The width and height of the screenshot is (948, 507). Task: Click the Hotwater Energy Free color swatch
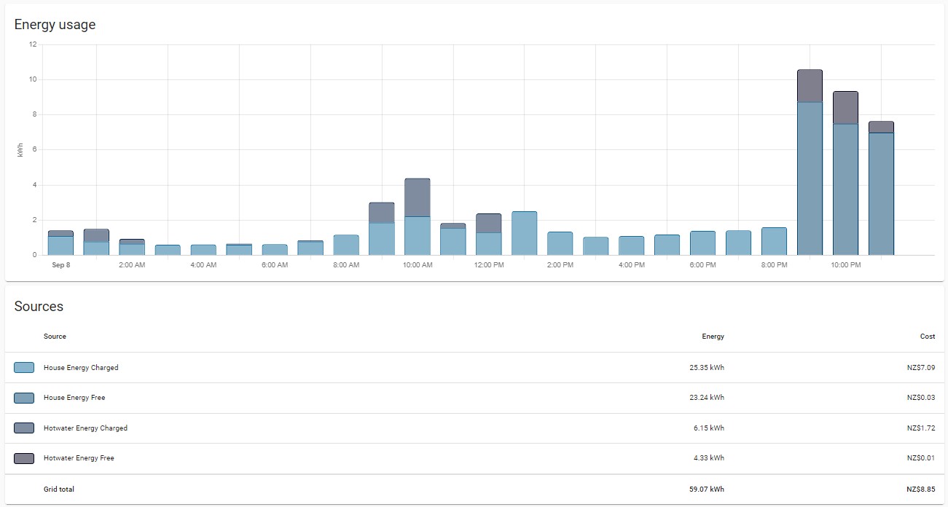[24, 458]
